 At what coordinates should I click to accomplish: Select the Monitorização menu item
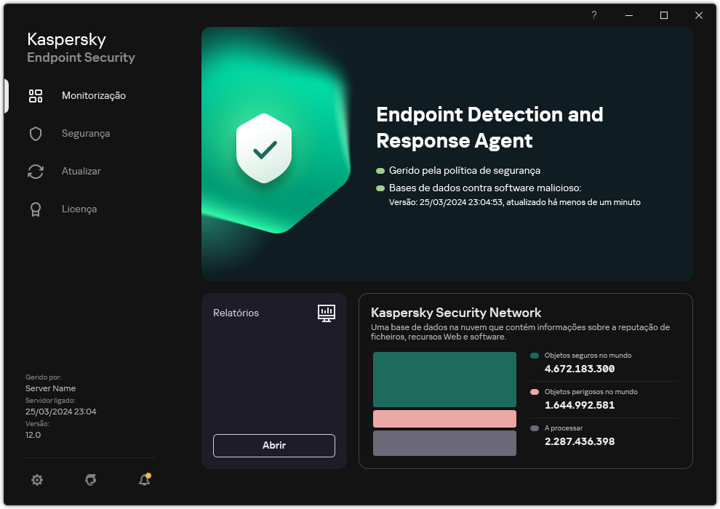93,96
